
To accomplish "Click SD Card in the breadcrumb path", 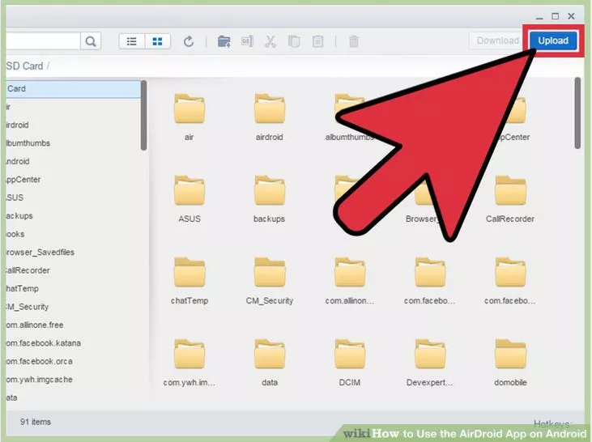I will [x=24, y=66].
